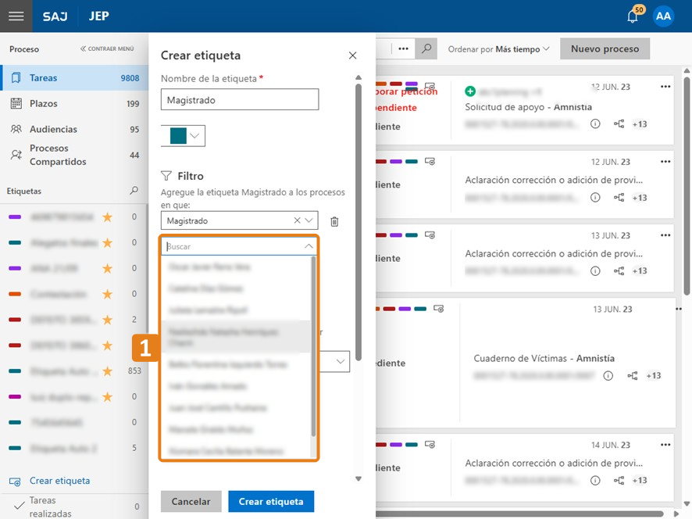Collapse the Buscar magistrate list chevron
The image size is (692, 519).
coord(309,246)
